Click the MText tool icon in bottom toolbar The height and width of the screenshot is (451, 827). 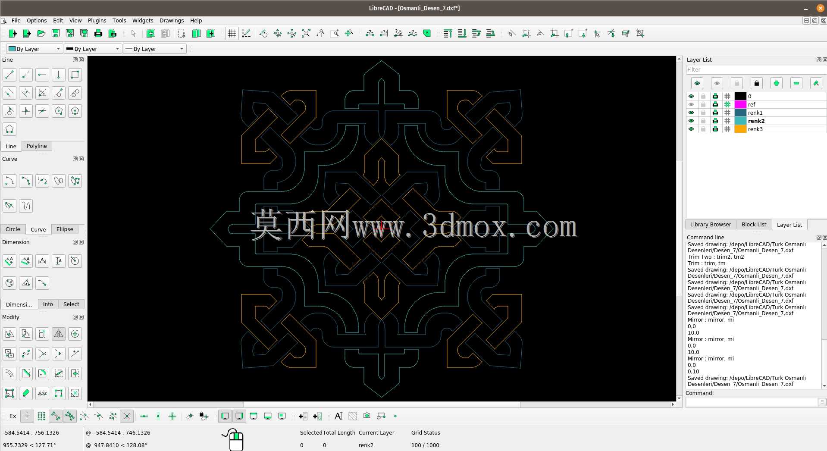click(338, 416)
